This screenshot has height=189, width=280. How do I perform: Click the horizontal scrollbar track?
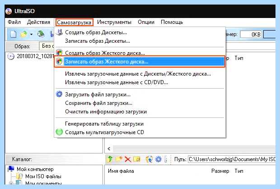click(x=194, y=148)
